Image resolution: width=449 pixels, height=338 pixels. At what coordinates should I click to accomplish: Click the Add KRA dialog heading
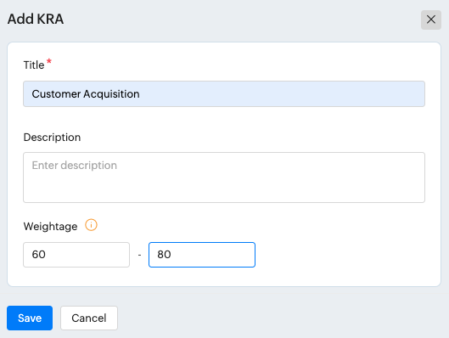[36, 20]
